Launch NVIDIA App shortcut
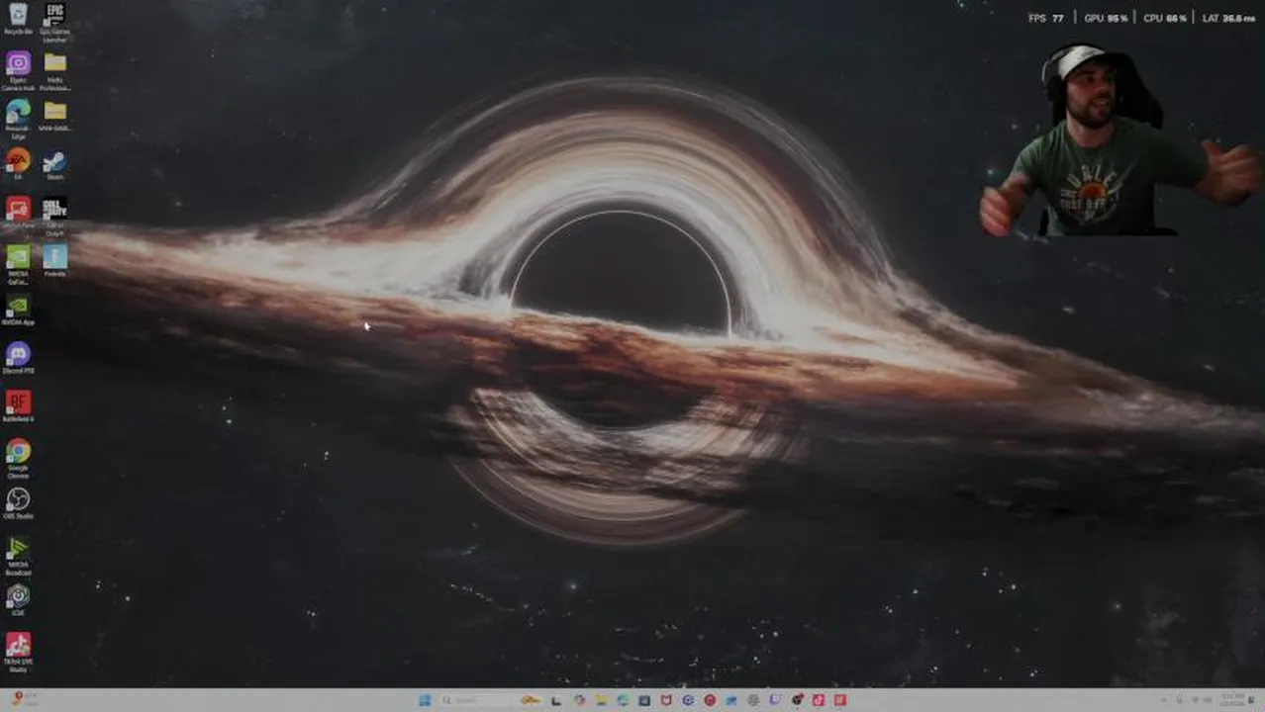The height and width of the screenshot is (712, 1265). coord(18,310)
